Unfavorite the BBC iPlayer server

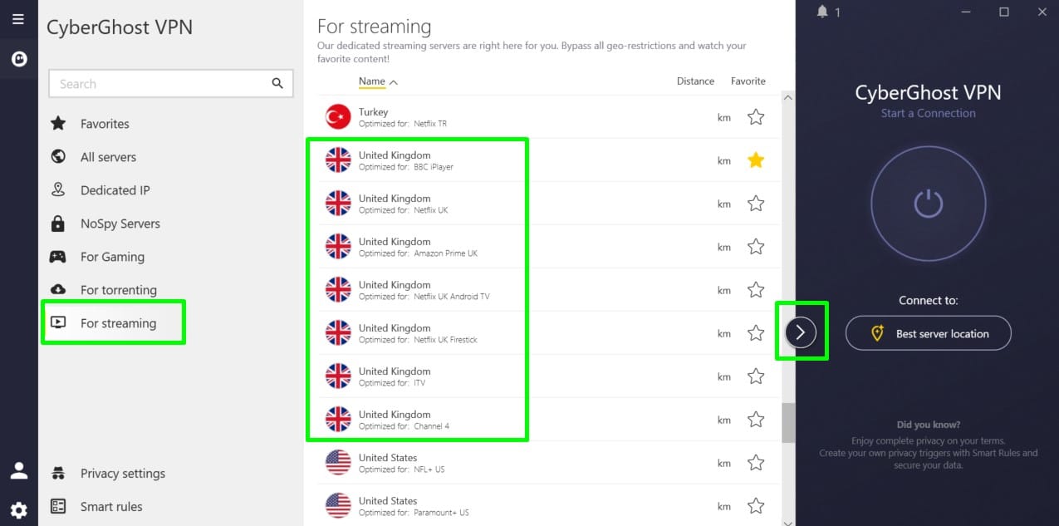click(756, 160)
